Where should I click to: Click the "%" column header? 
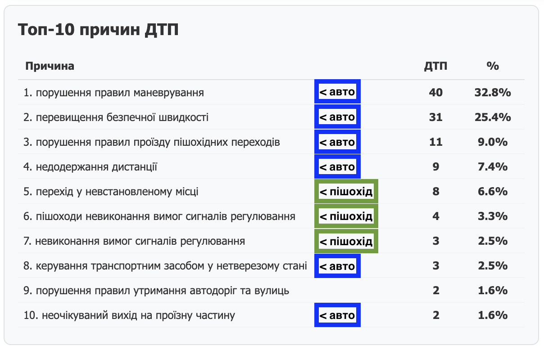[493, 66]
